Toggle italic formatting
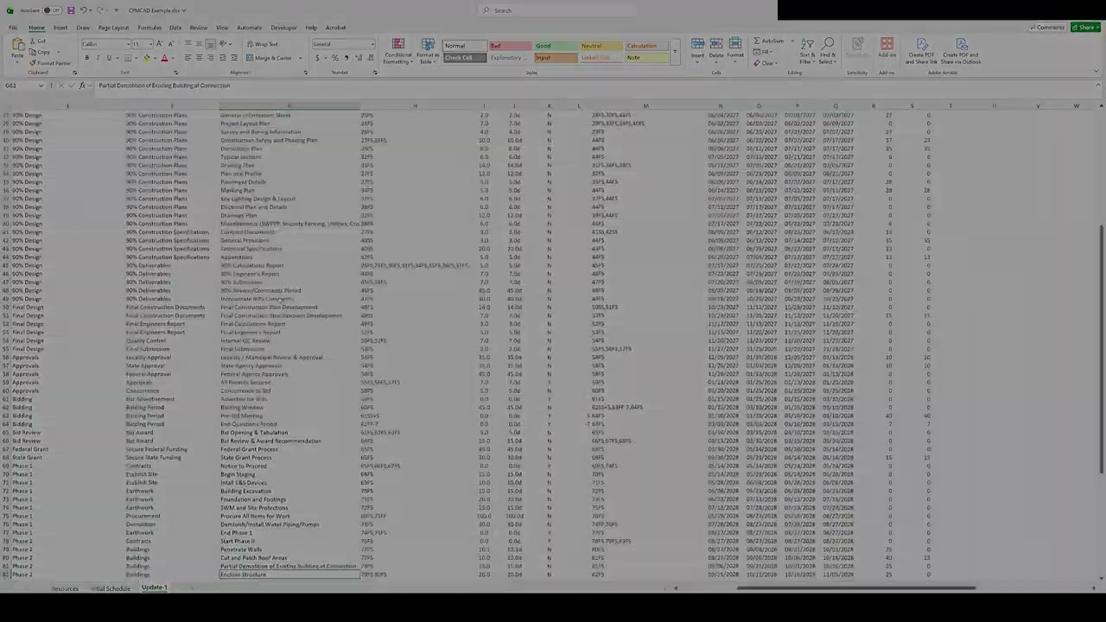This screenshot has height=622, width=1106. tap(98, 58)
